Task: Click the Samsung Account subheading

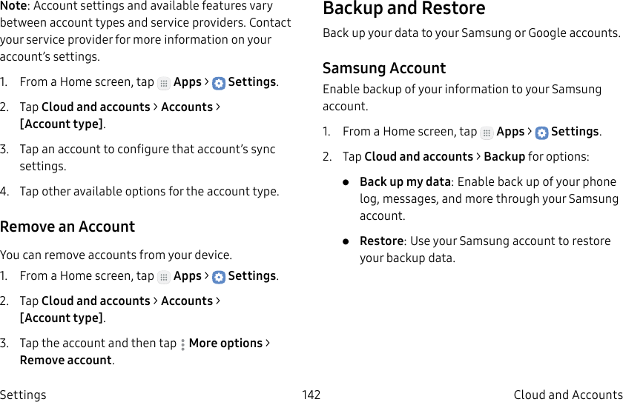Action: (x=384, y=68)
